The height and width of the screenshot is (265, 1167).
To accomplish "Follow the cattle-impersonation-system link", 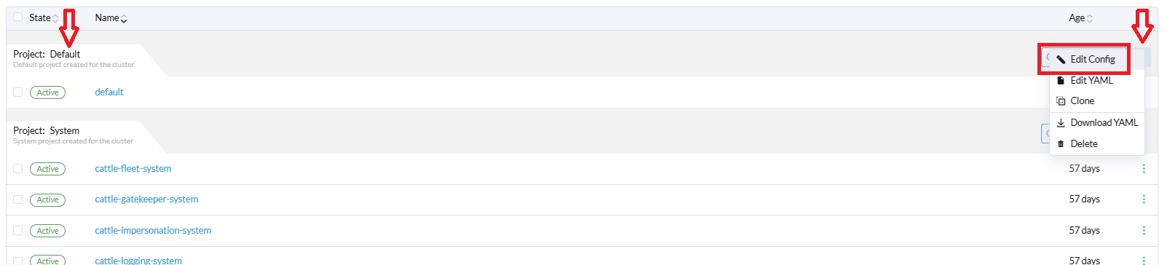I will 153,230.
